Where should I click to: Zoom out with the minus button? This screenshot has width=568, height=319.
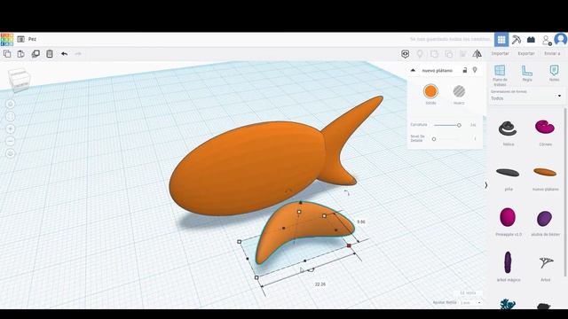[x=11, y=141]
